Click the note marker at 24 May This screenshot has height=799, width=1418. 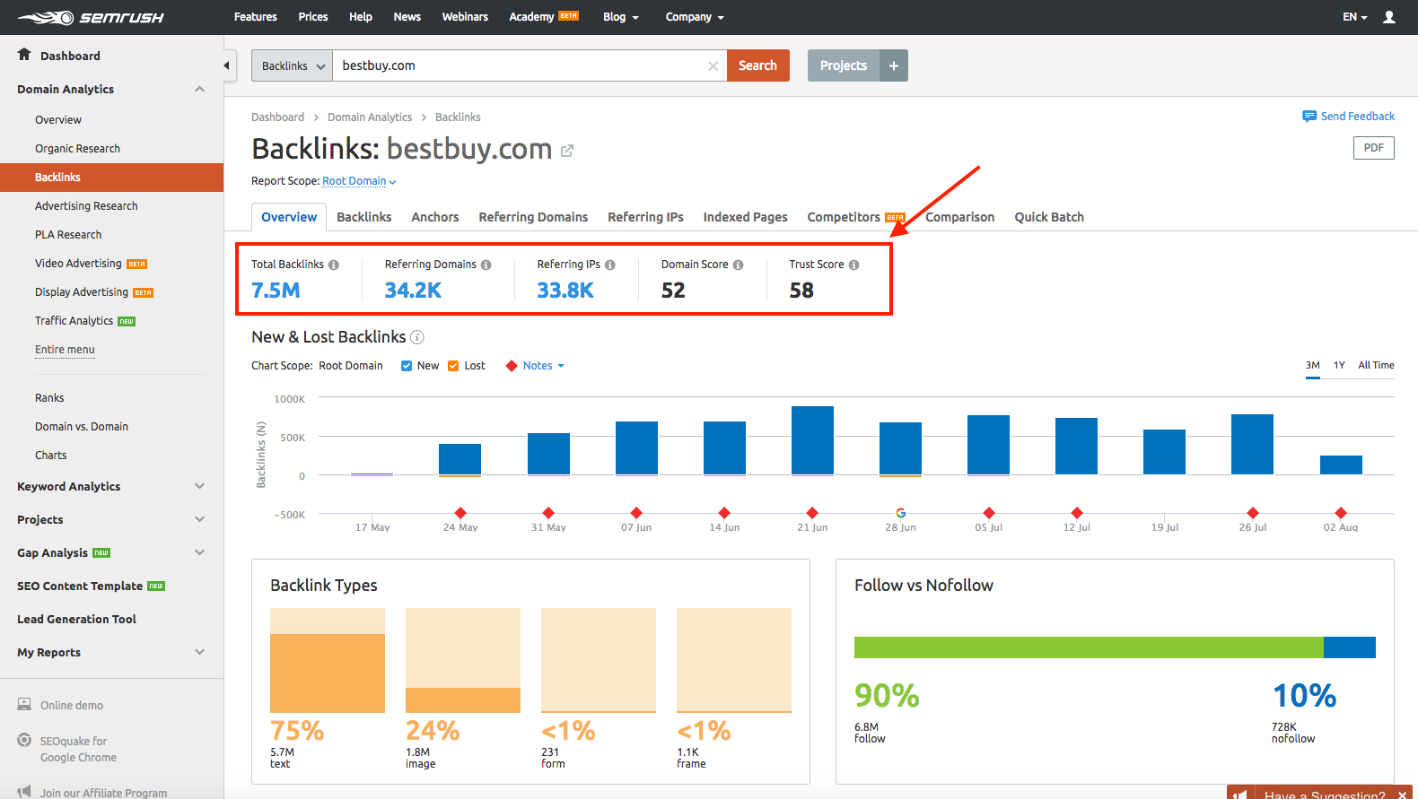click(x=460, y=513)
